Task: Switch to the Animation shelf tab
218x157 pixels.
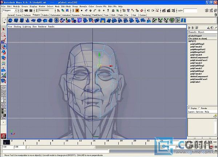Action: (66, 15)
